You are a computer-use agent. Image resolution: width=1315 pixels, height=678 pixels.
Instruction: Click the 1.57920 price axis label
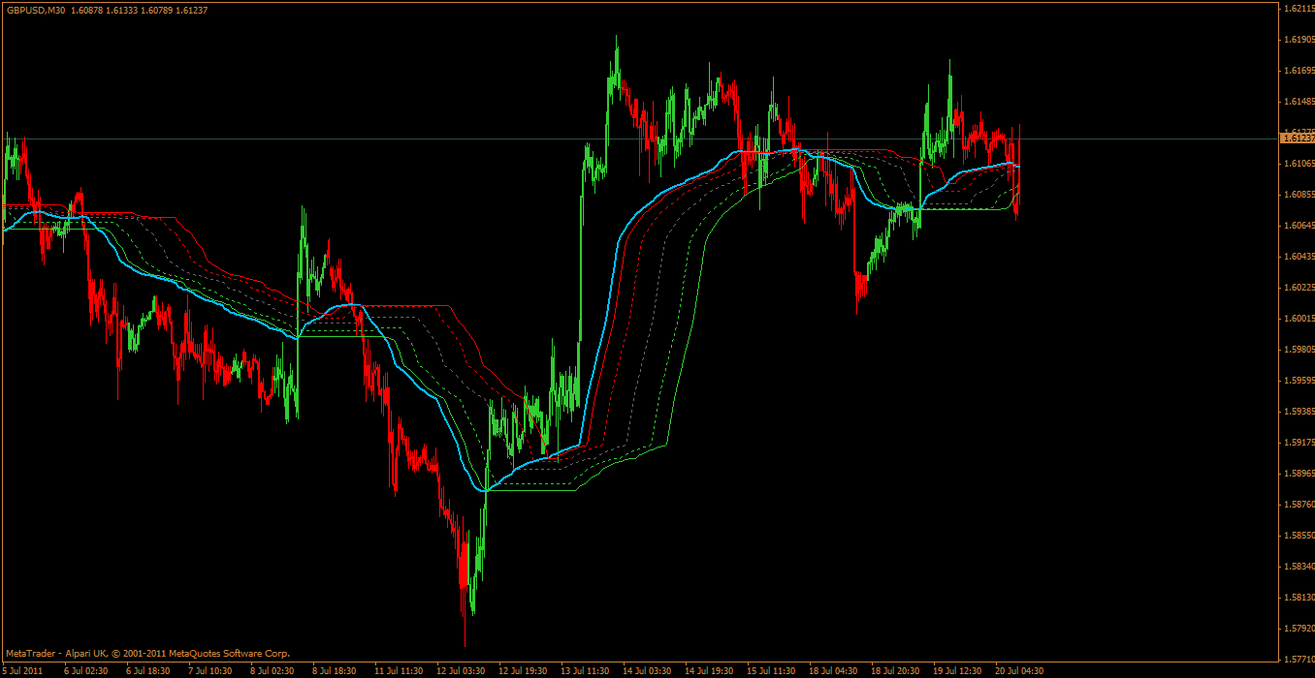pyautogui.click(x=1298, y=629)
